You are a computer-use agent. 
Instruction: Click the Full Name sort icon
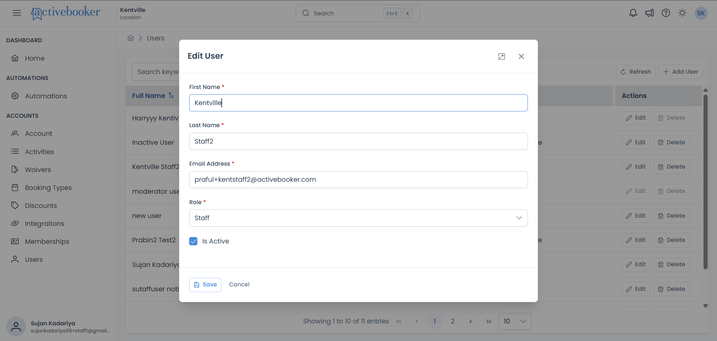point(171,95)
